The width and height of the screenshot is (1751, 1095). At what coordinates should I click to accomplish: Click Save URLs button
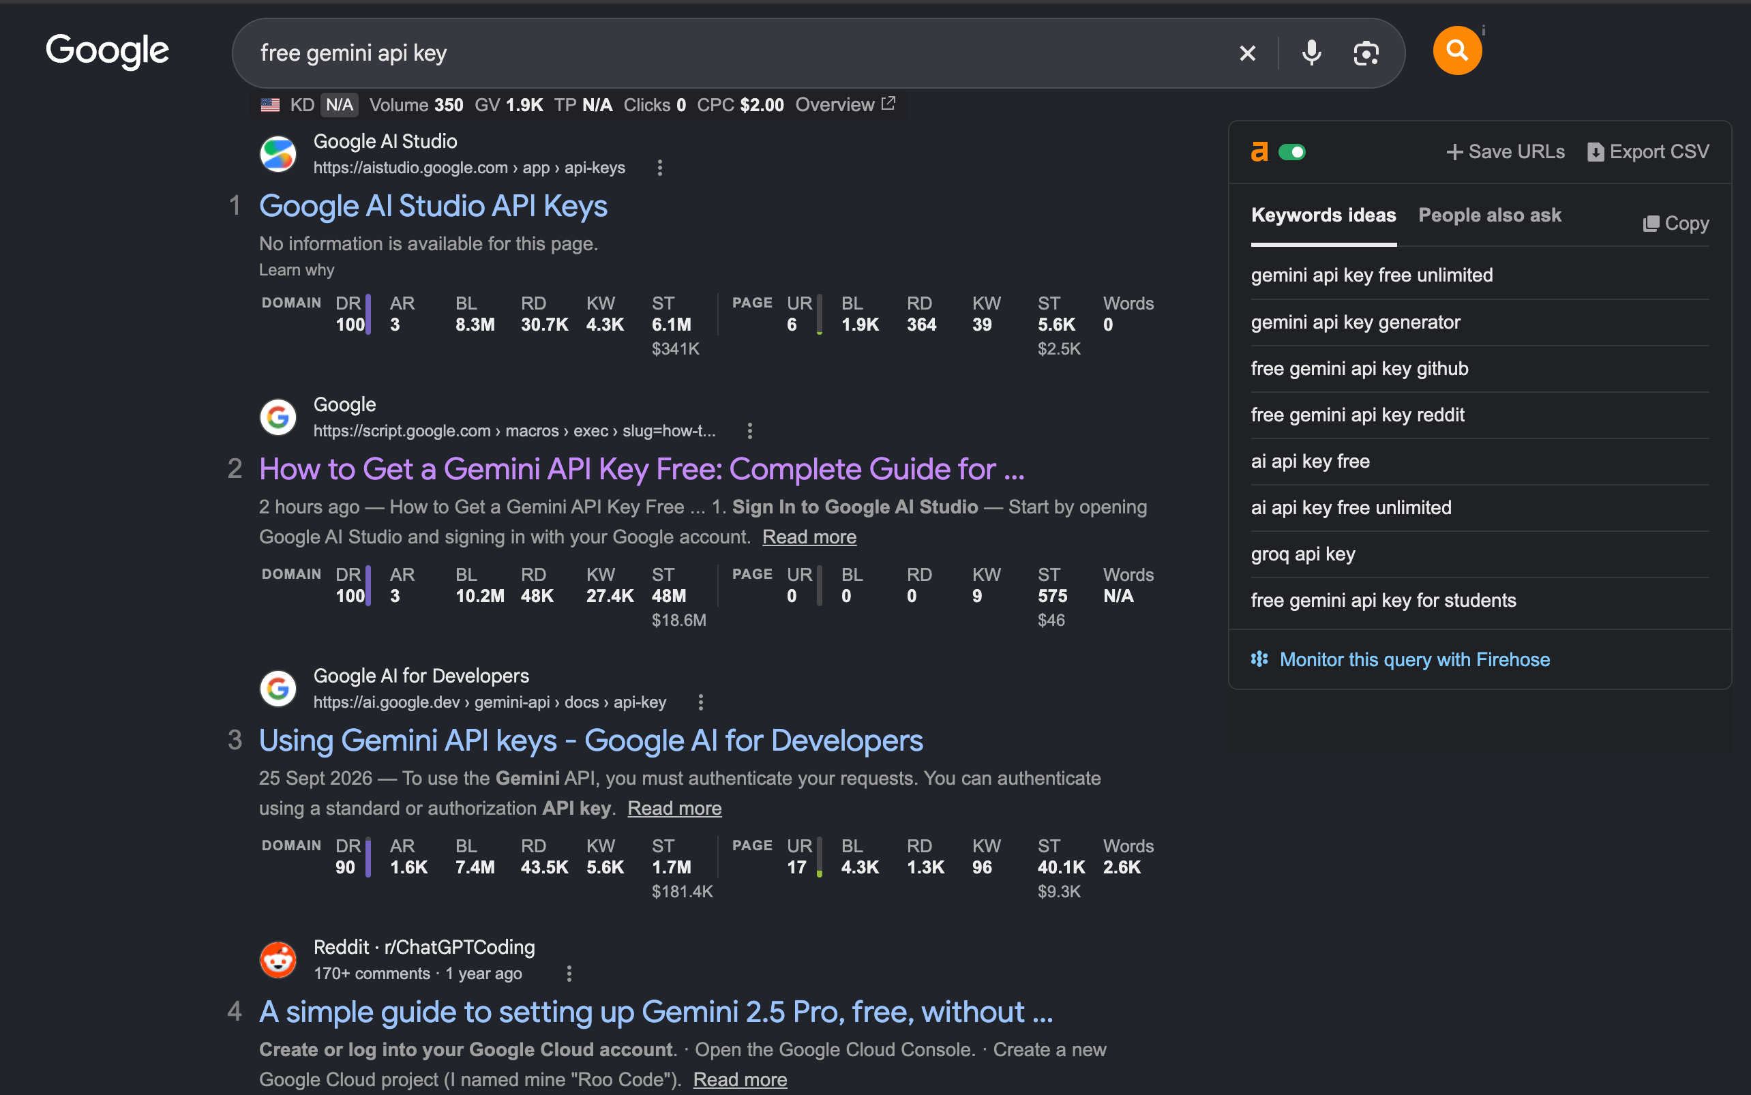click(1506, 152)
